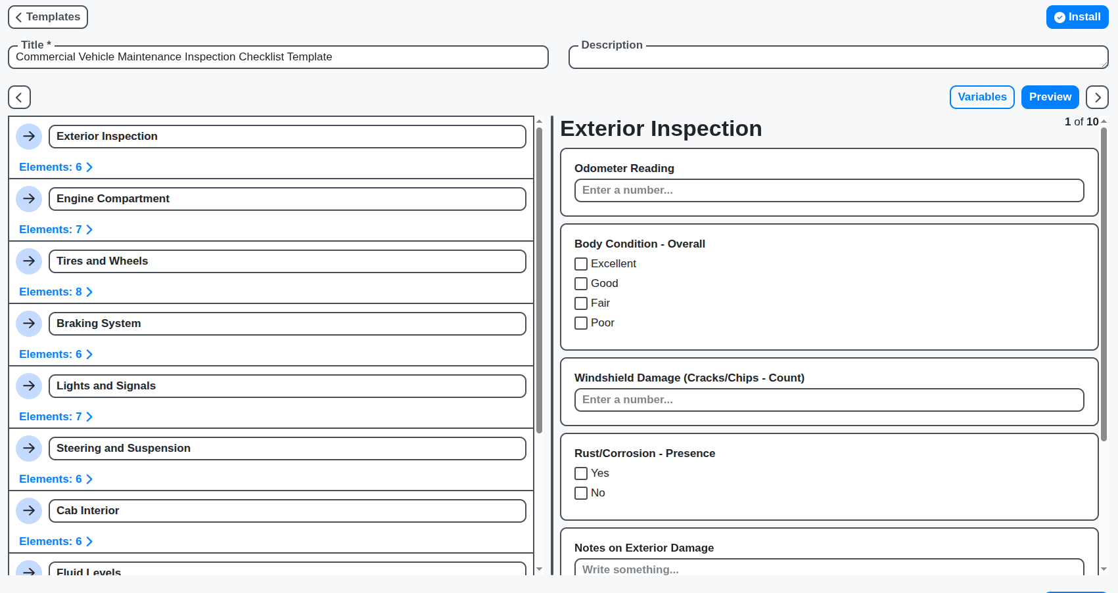Click the arrow icon beside Engine Compartment
Viewport: 1118px width, 593px height.
coord(29,199)
